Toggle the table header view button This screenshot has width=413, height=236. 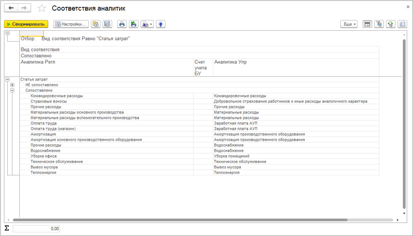click(367, 24)
